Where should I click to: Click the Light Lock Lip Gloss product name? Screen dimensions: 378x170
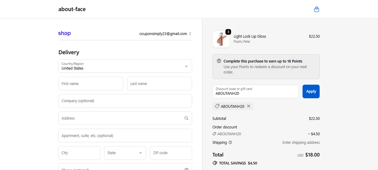[250, 36]
